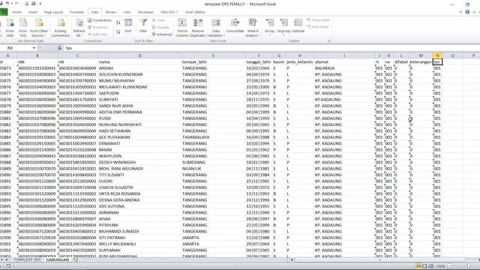480x270 pixels.
Task: Open From Other Sources menu
Action: tap(39, 28)
